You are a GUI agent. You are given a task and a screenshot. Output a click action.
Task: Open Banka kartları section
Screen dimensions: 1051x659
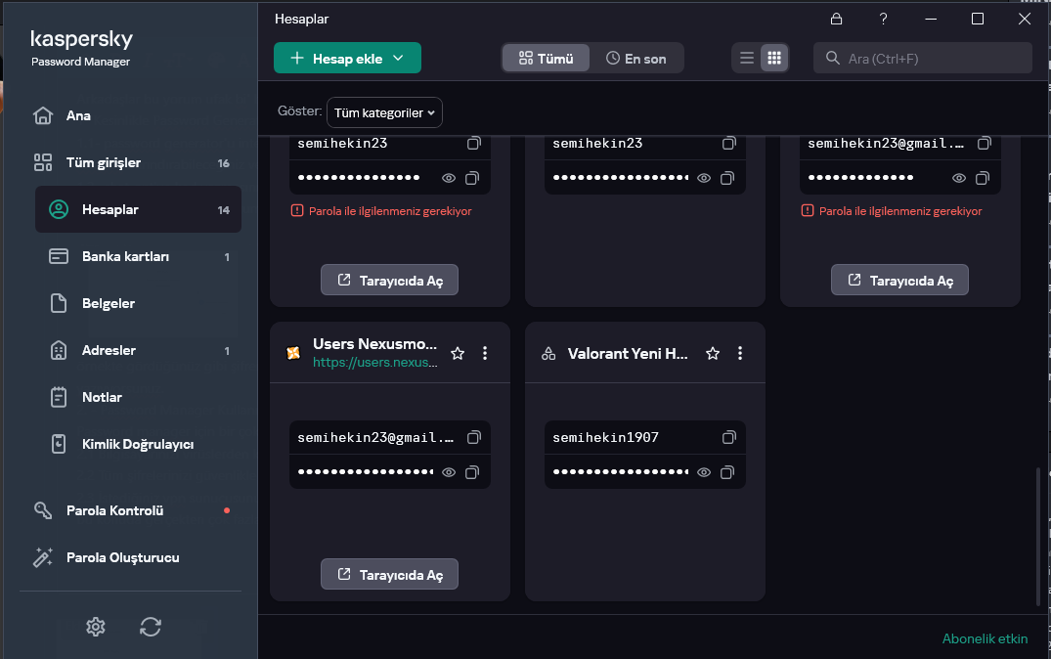coord(138,257)
